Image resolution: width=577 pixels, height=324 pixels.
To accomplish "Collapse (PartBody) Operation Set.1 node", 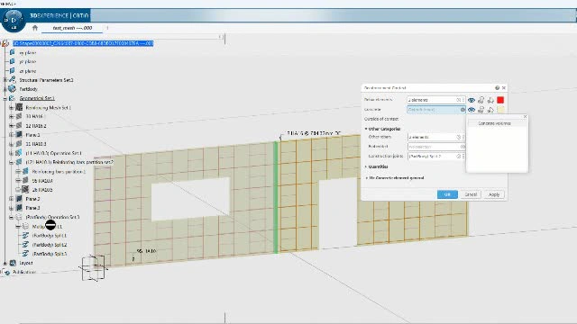I will [12, 217].
